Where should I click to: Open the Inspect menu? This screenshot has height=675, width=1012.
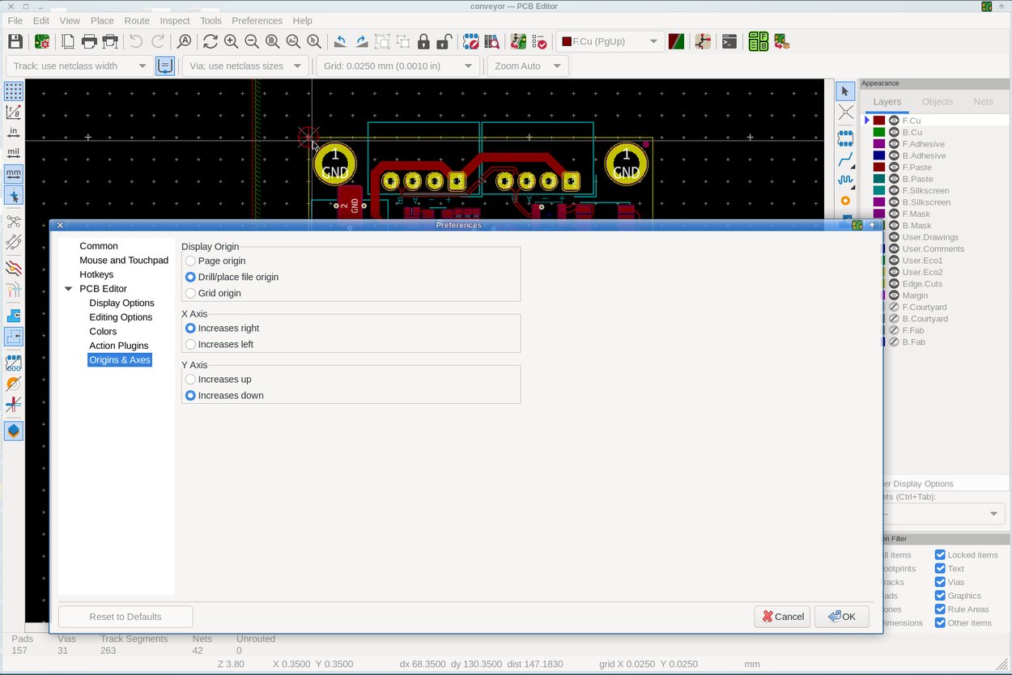coord(175,20)
